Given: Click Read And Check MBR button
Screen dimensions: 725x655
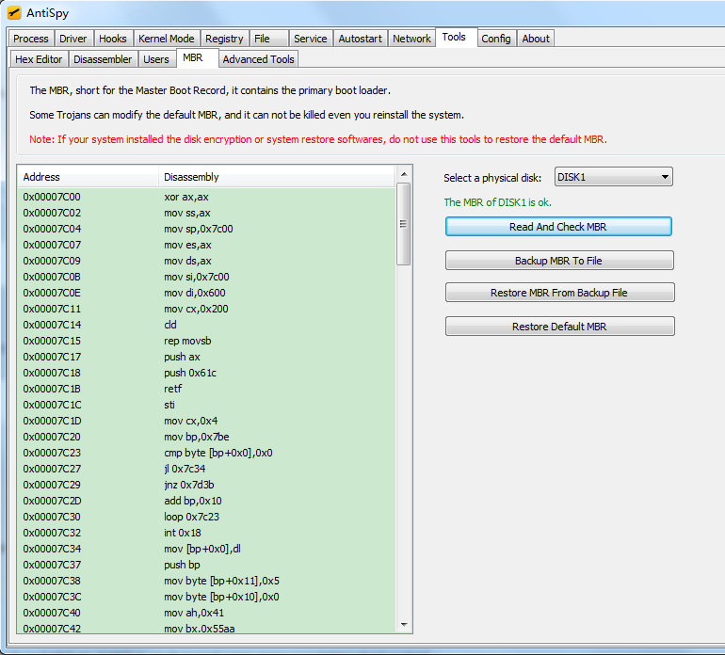Looking at the screenshot, I should click(558, 227).
